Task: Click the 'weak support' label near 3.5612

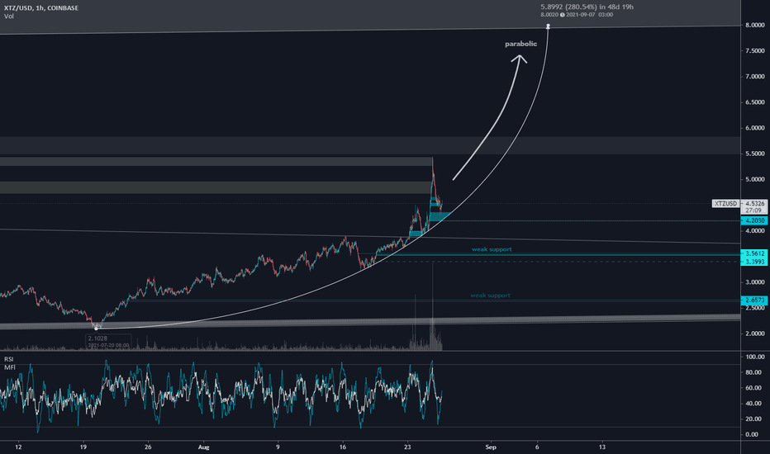Action: (x=492, y=249)
